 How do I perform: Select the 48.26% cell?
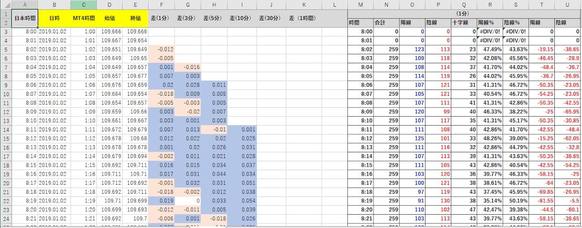click(489, 139)
